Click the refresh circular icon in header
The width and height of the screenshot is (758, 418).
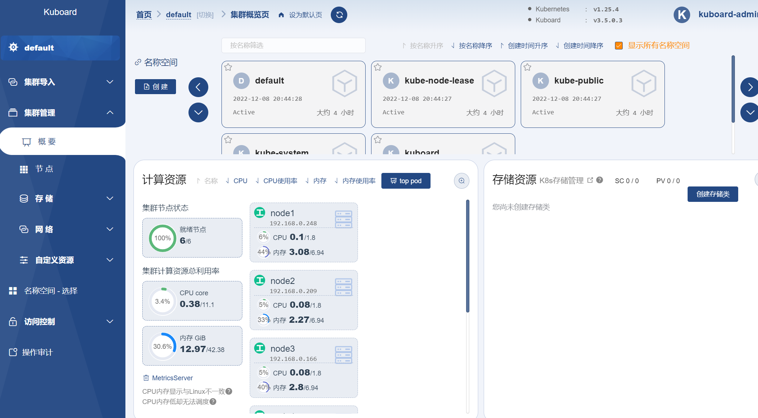pyautogui.click(x=339, y=15)
